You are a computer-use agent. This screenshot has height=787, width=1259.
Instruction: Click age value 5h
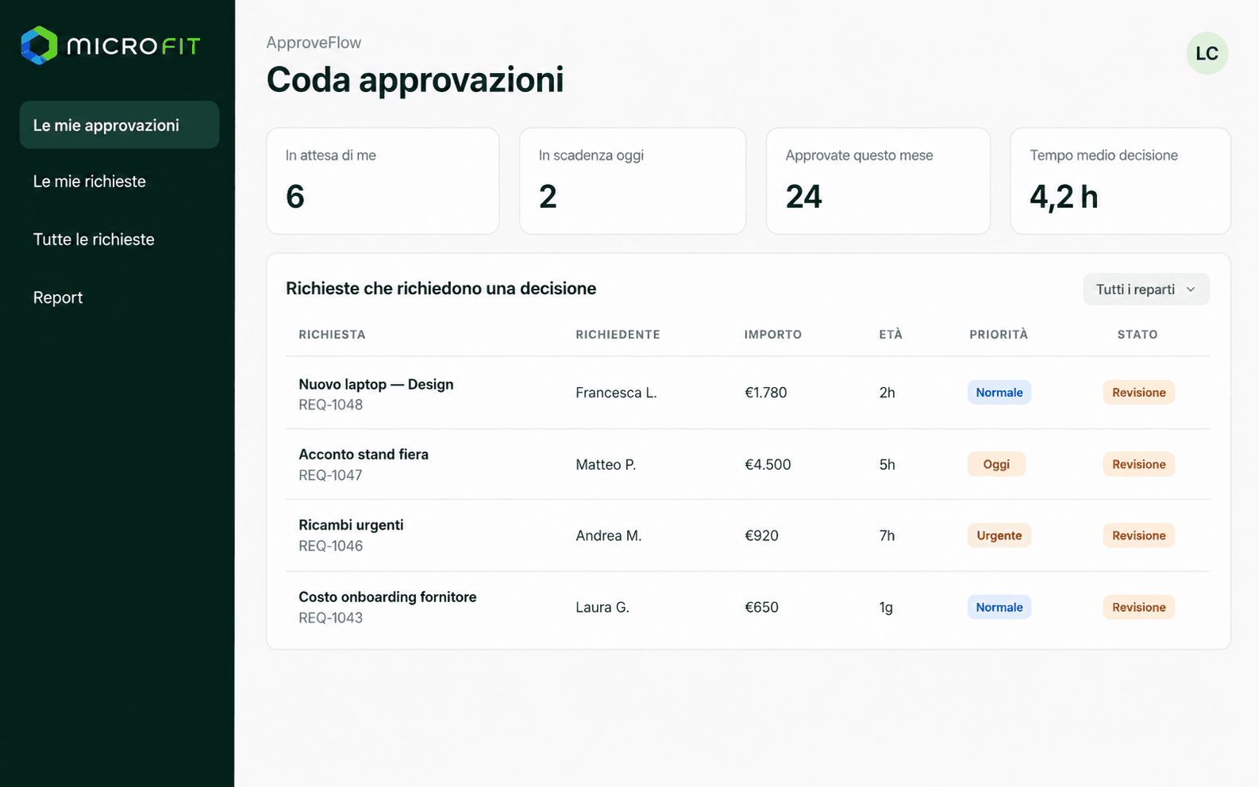pyautogui.click(x=887, y=465)
